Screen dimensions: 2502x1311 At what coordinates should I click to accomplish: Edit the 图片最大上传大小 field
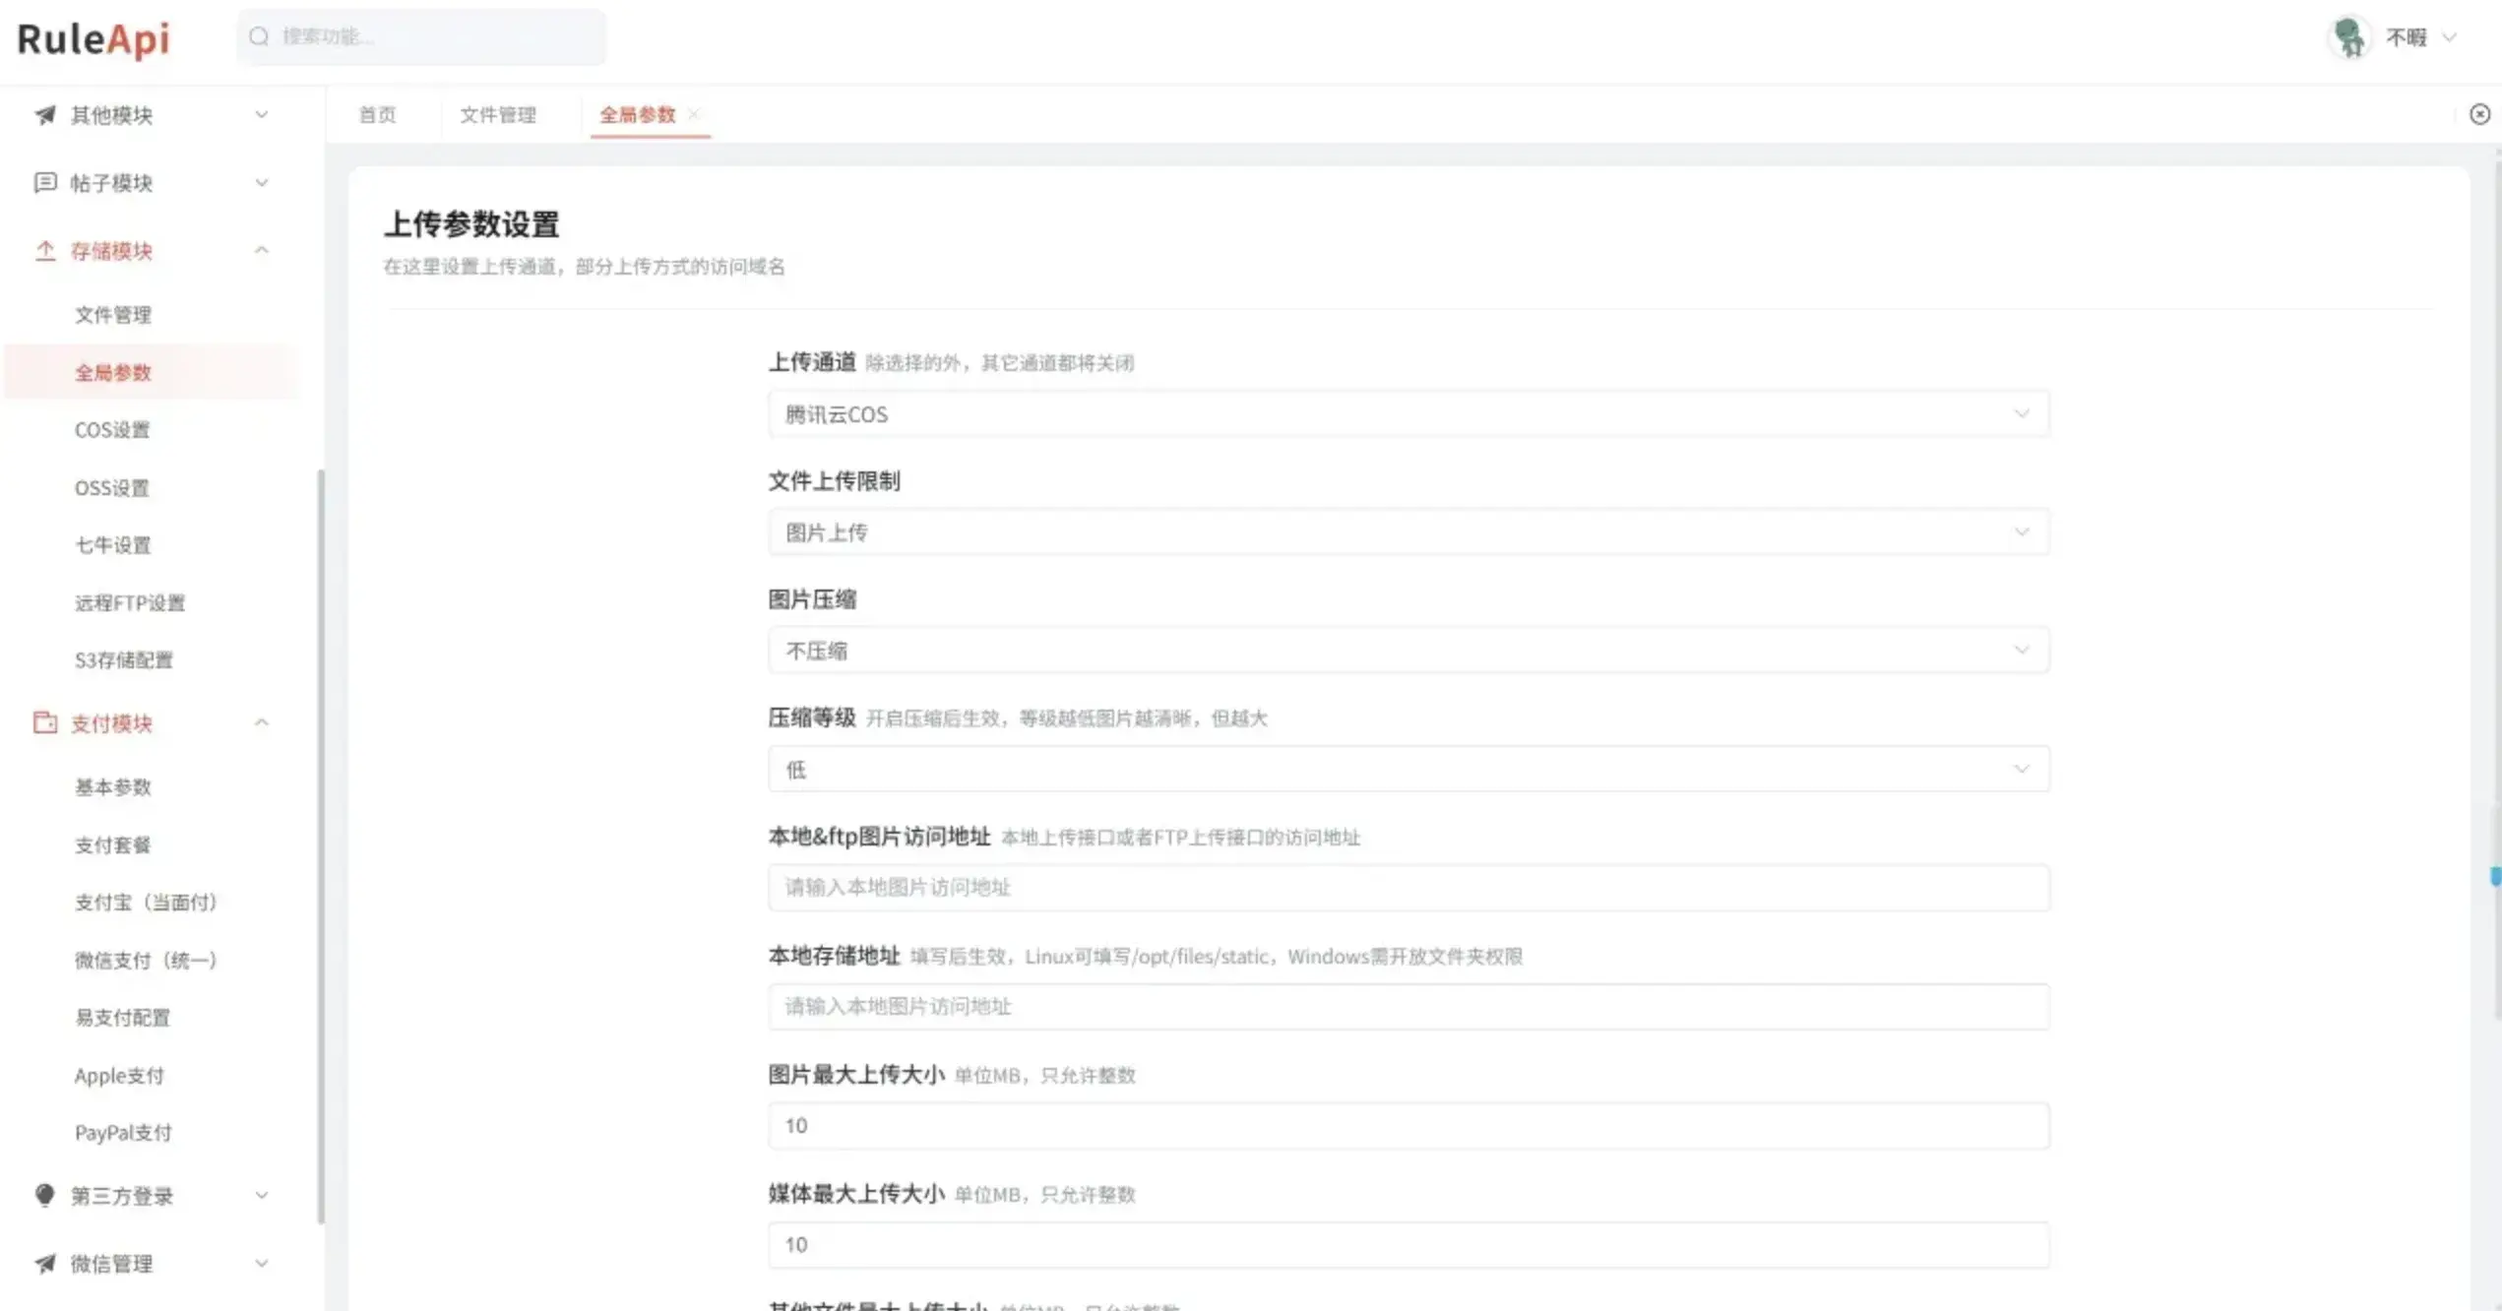point(1408,1126)
